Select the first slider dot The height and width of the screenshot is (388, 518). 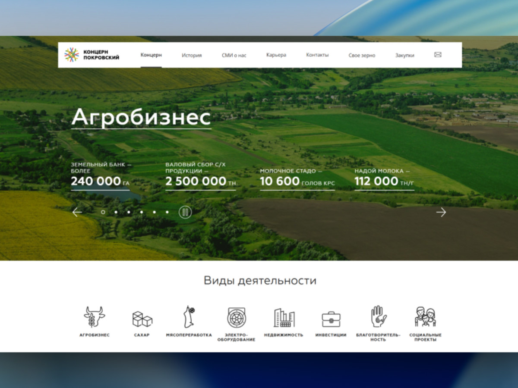[x=103, y=212]
